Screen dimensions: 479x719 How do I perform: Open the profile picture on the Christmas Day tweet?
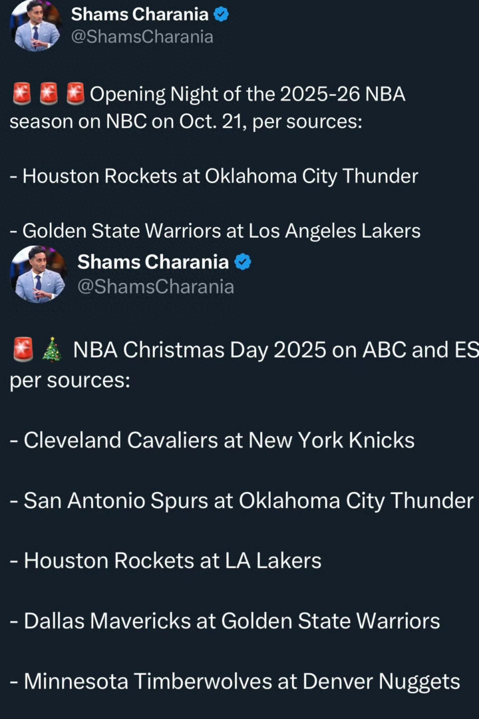coord(39,274)
